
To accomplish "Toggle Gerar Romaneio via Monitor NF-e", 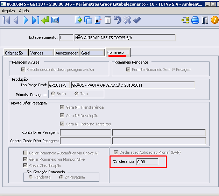I will [x=25, y=159].
